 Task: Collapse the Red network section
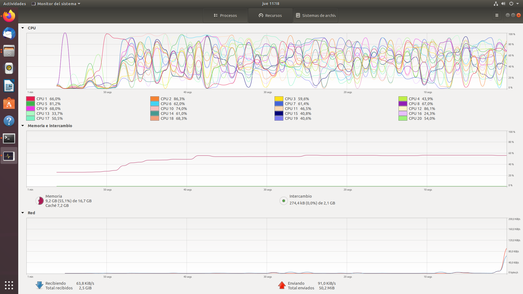coord(23,213)
